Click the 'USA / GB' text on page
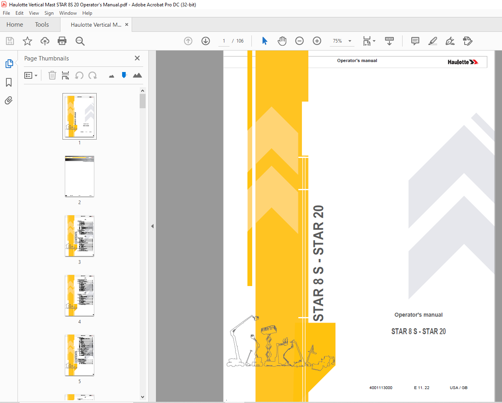Viewport: 502px width, 403px height. pyautogui.click(x=459, y=387)
